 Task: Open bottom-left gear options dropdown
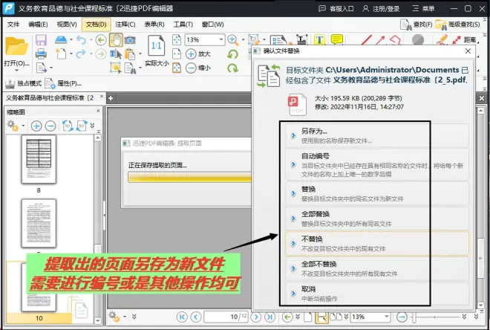click(x=125, y=317)
